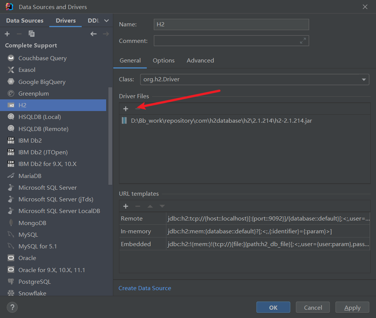This screenshot has width=376, height=318.
Task: Click the driver list vertical scrollbar
Action: click(110, 136)
